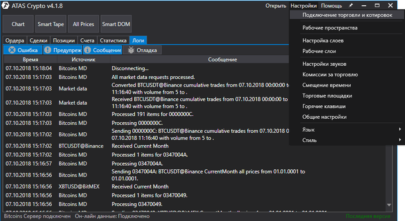Switch to the Ордера tab
Viewport: 405px width, 221px height.
coord(15,41)
